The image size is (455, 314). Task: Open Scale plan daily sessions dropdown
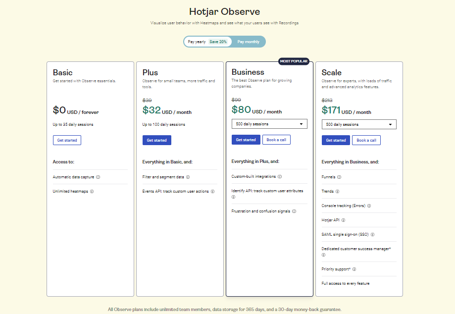pyautogui.click(x=359, y=124)
